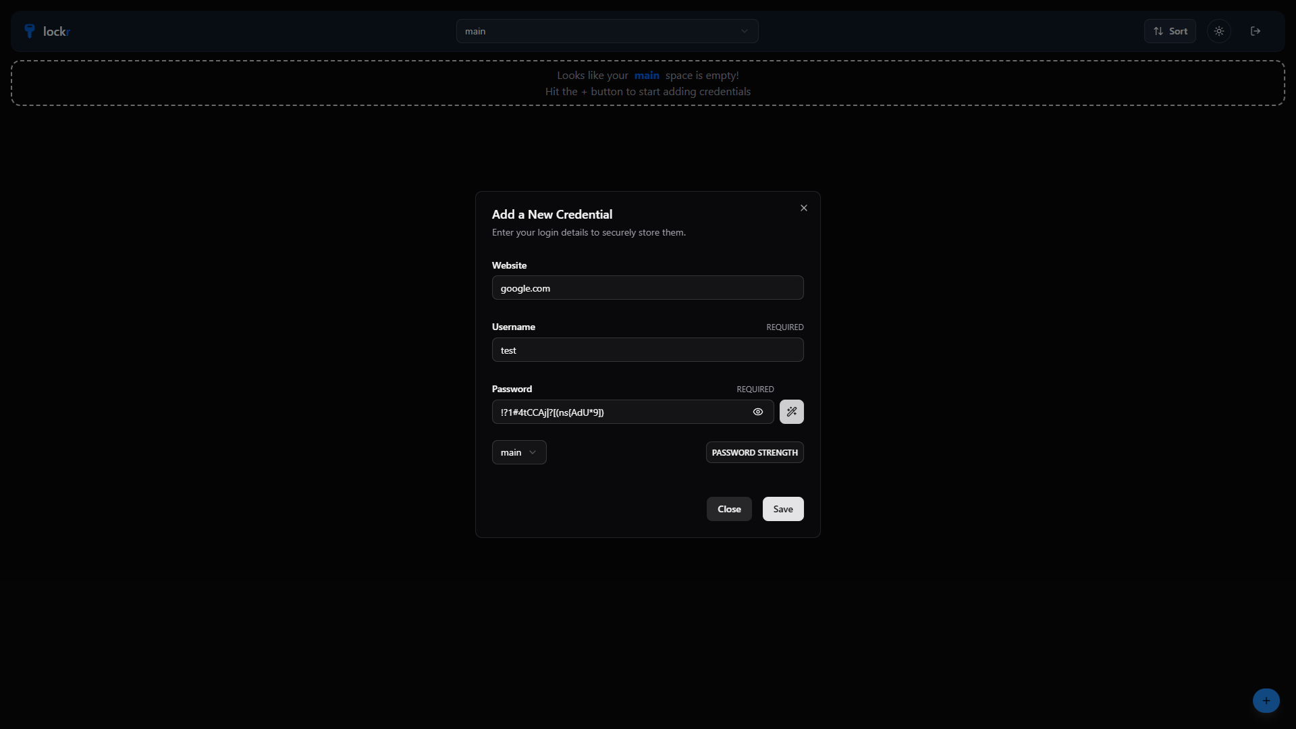Click the REQUIRED tag beside Username
The image size is (1296, 729).
[785, 327]
